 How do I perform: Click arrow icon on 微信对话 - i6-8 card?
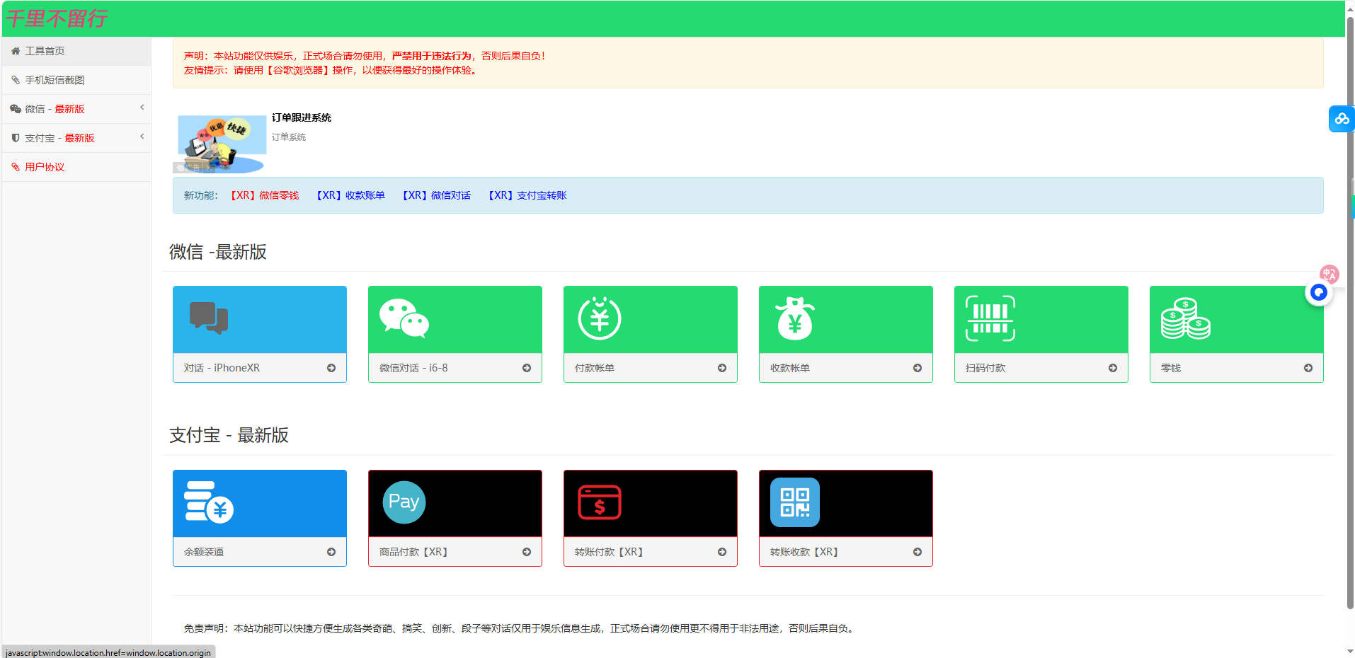click(527, 368)
